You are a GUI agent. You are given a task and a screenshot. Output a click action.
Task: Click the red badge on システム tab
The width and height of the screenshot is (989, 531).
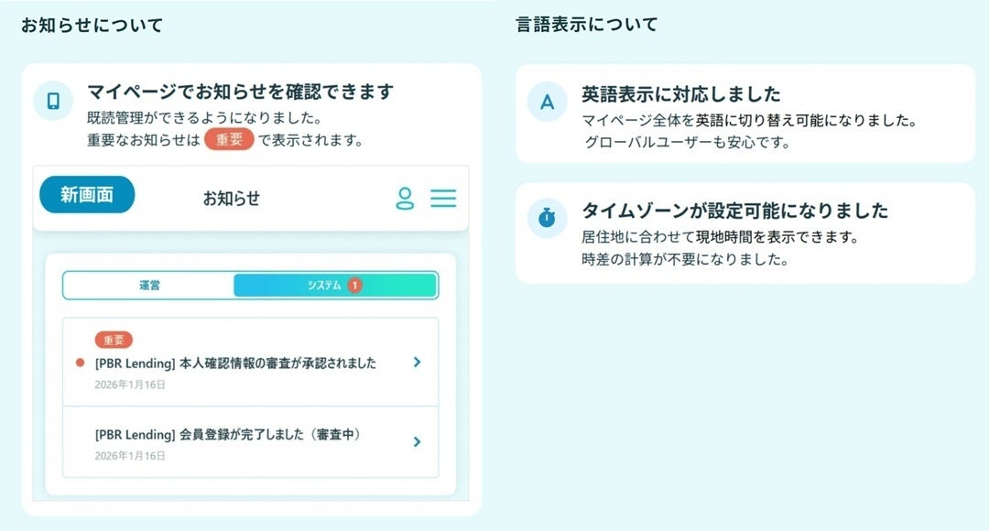(x=354, y=285)
